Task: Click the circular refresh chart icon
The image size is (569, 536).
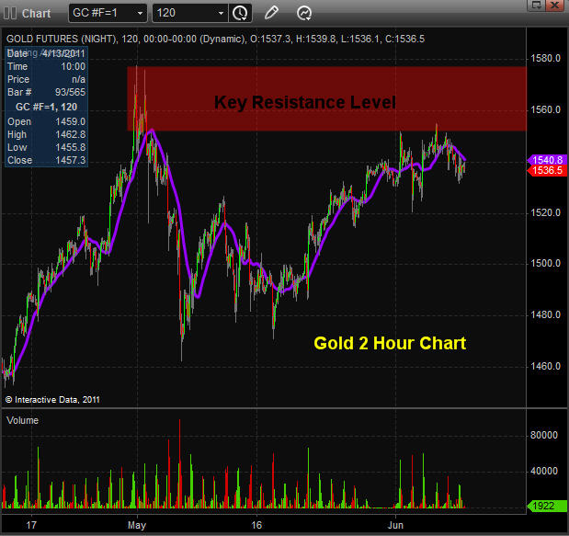Action: [304, 13]
